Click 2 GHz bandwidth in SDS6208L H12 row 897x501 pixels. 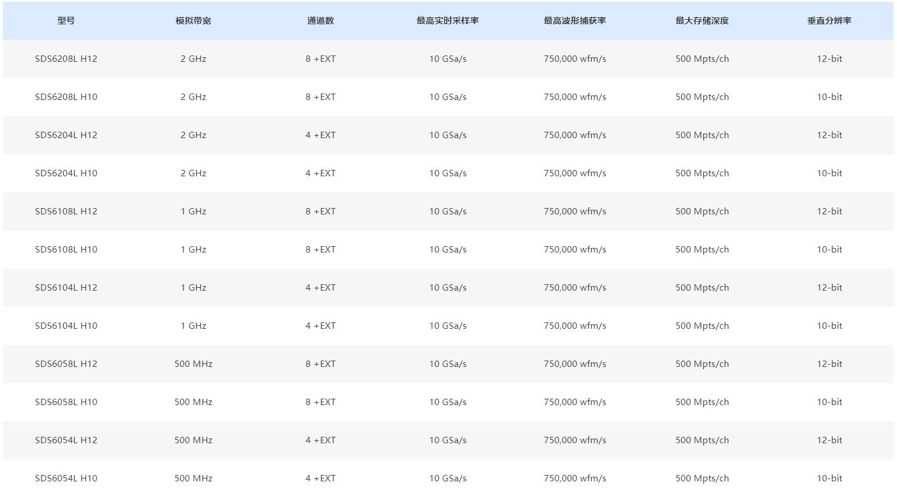click(x=193, y=59)
